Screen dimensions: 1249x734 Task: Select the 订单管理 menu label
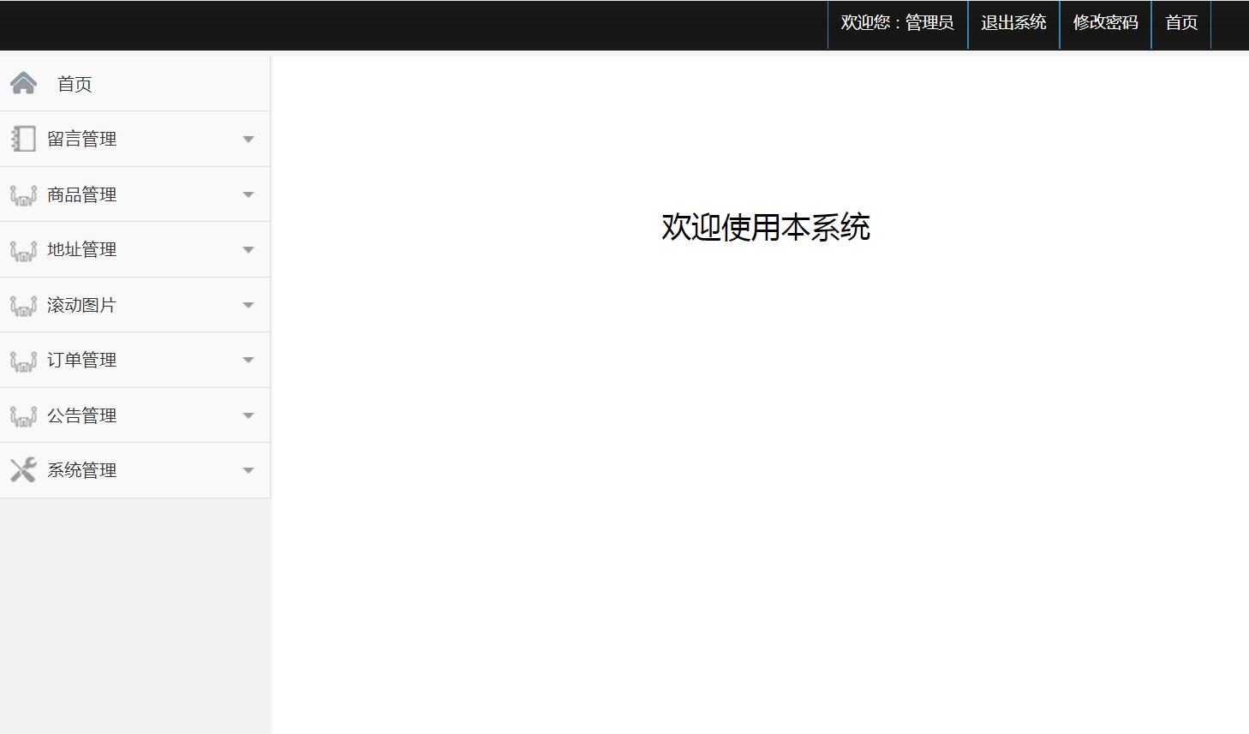[x=81, y=360]
